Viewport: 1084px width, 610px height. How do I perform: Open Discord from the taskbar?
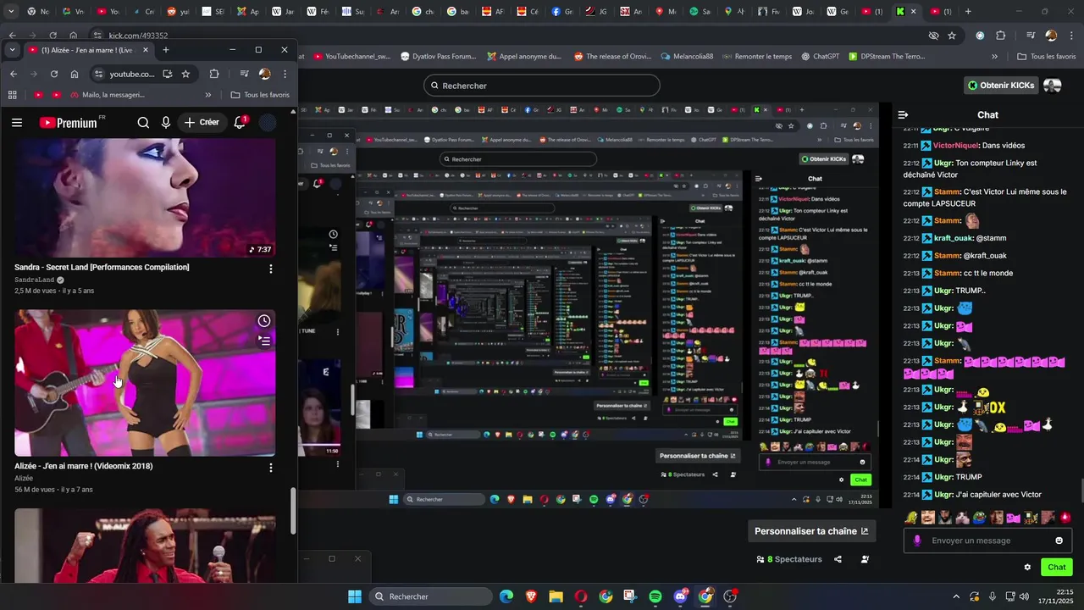680,596
